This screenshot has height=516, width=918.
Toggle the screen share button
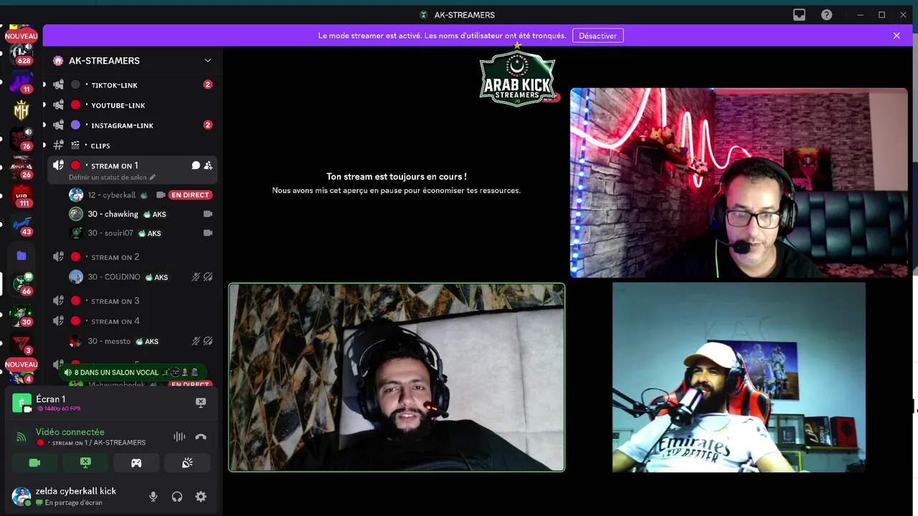pos(85,463)
